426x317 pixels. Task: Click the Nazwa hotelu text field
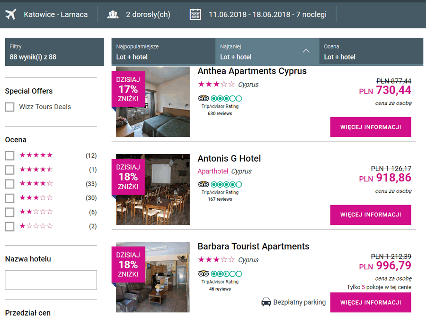tap(51, 280)
